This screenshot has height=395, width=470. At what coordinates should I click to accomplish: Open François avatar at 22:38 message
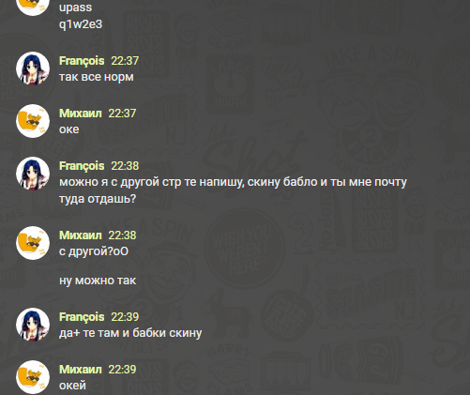click(33, 174)
